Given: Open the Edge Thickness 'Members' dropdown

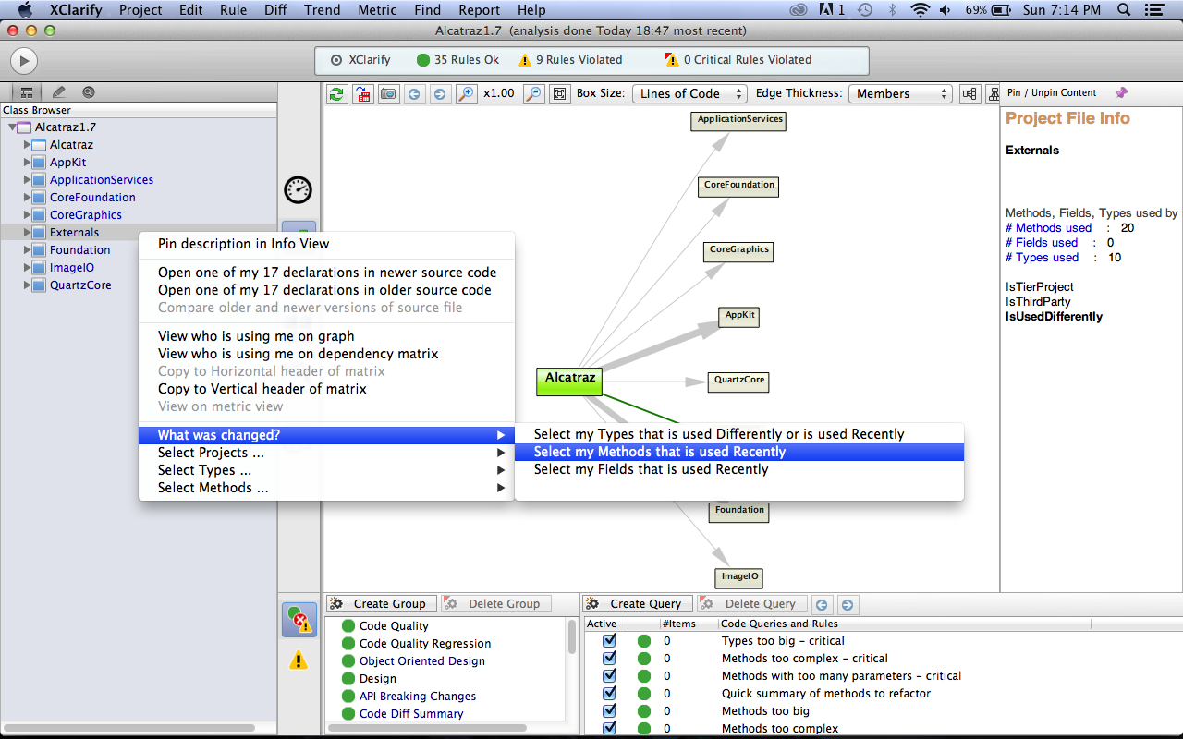Looking at the screenshot, I should [x=900, y=93].
